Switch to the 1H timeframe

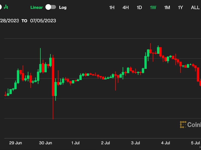point(112,7)
